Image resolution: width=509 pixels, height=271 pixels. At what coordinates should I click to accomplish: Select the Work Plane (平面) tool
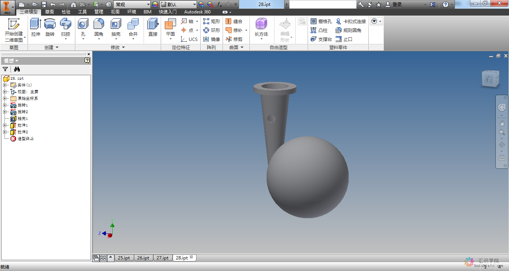coord(170,29)
